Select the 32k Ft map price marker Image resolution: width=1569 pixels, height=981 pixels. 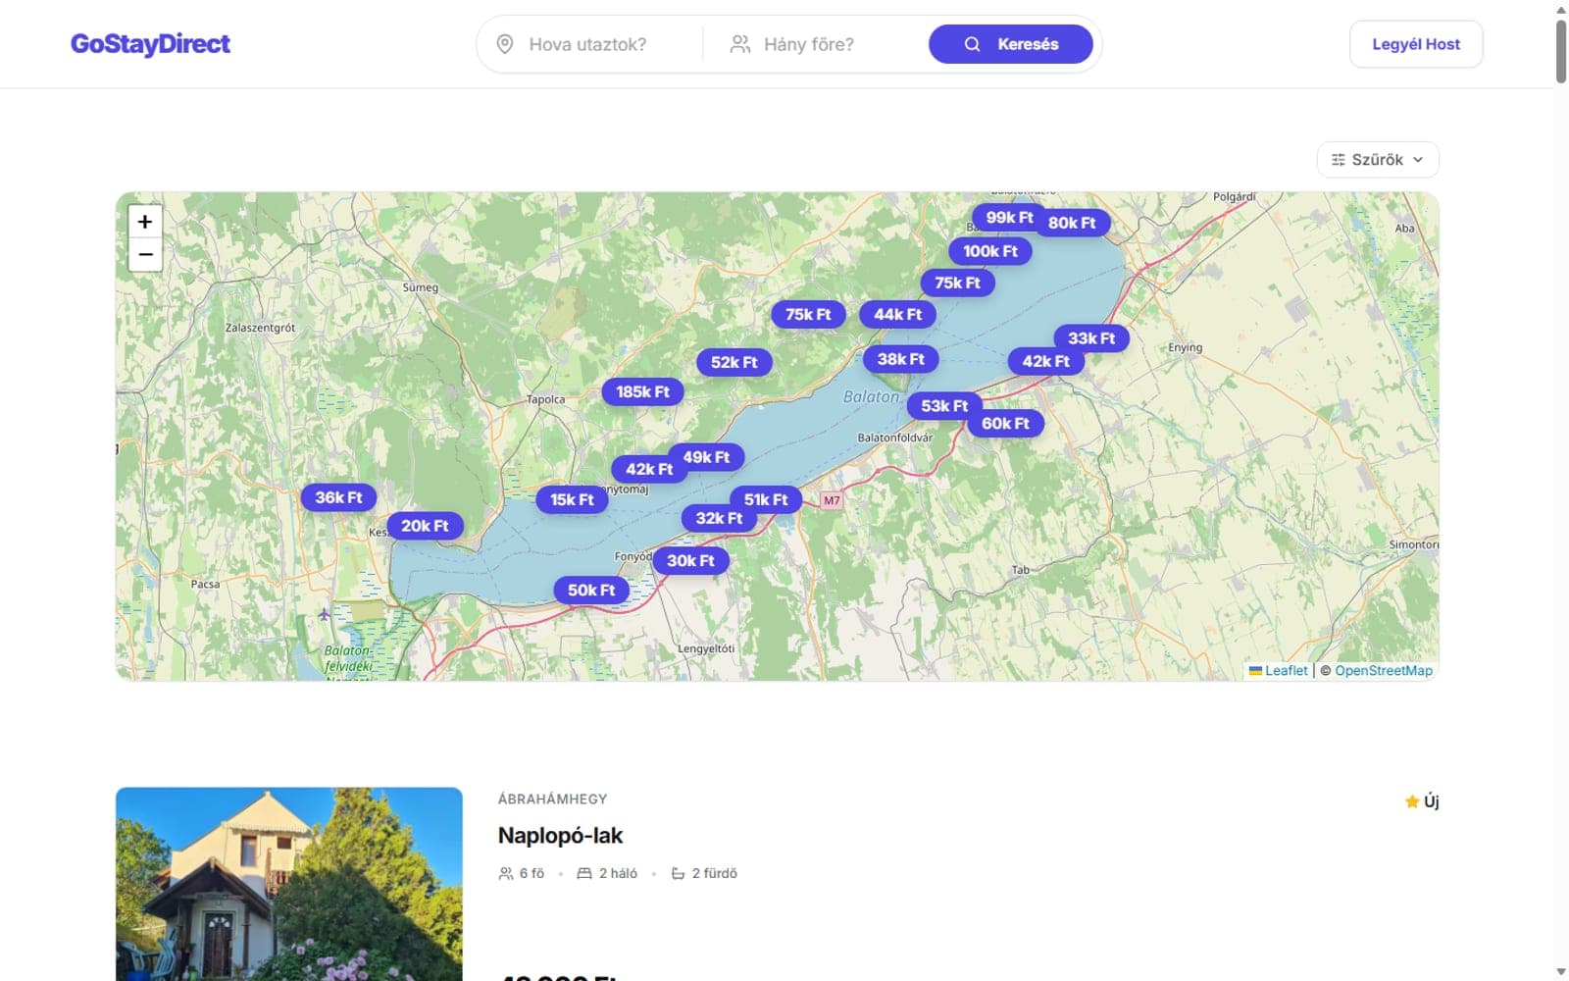click(x=719, y=519)
